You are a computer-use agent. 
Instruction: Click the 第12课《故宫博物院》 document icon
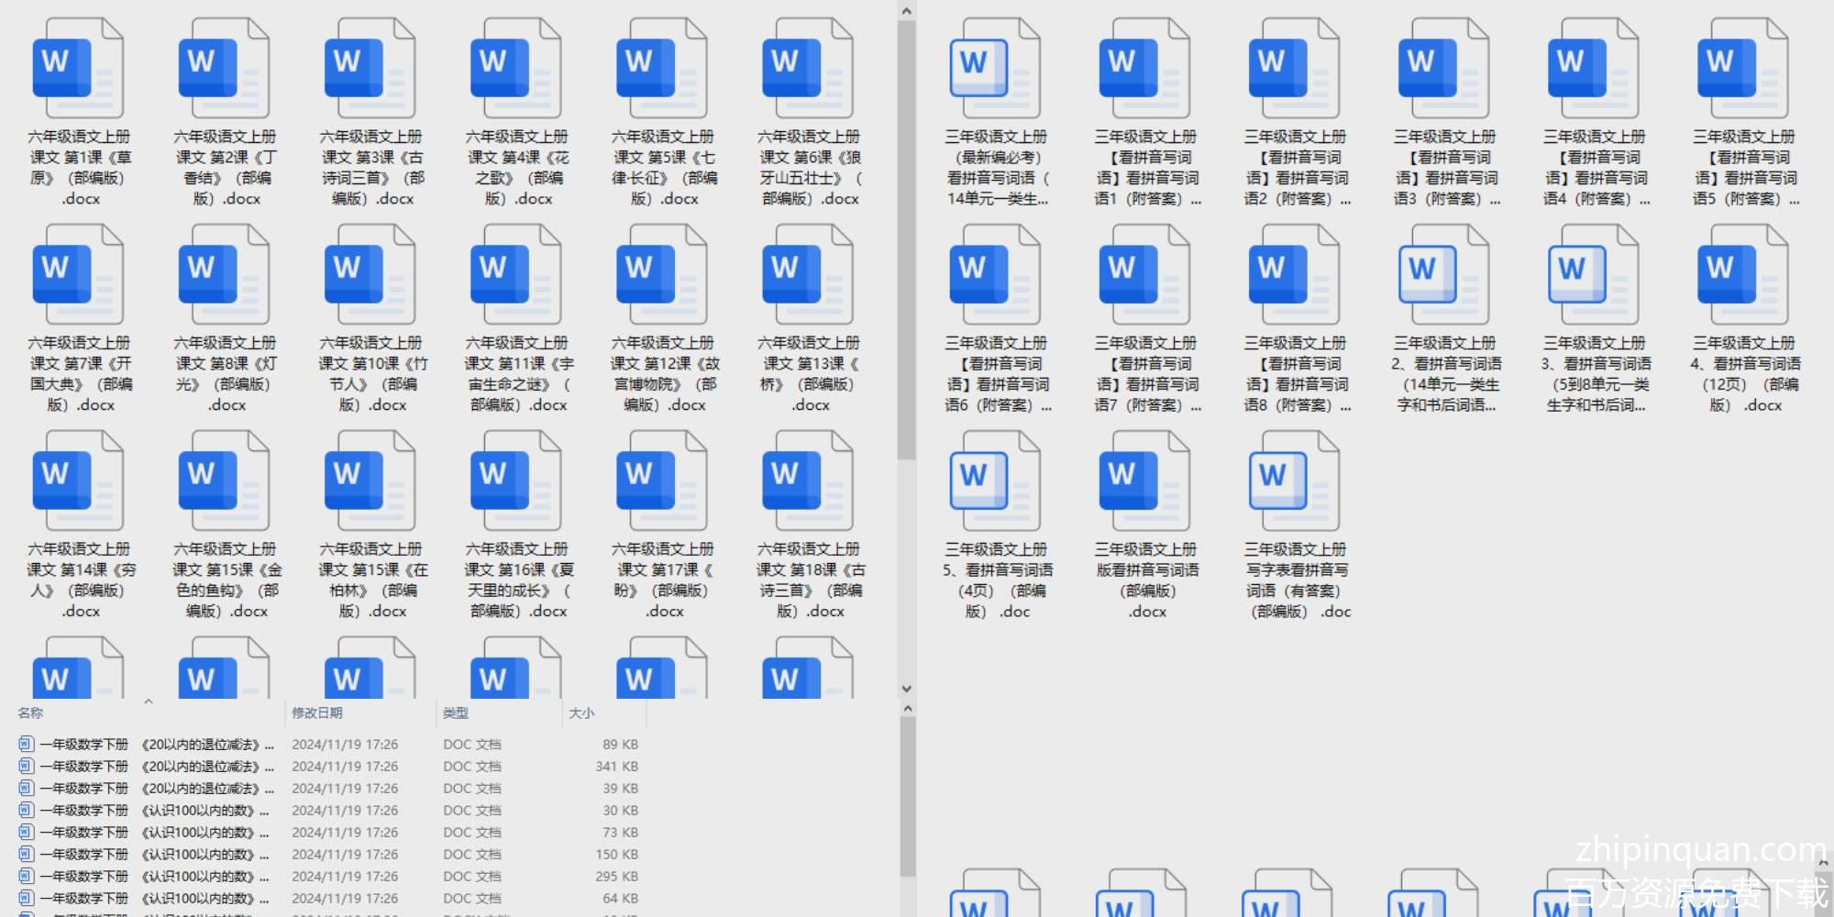[662, 275]
